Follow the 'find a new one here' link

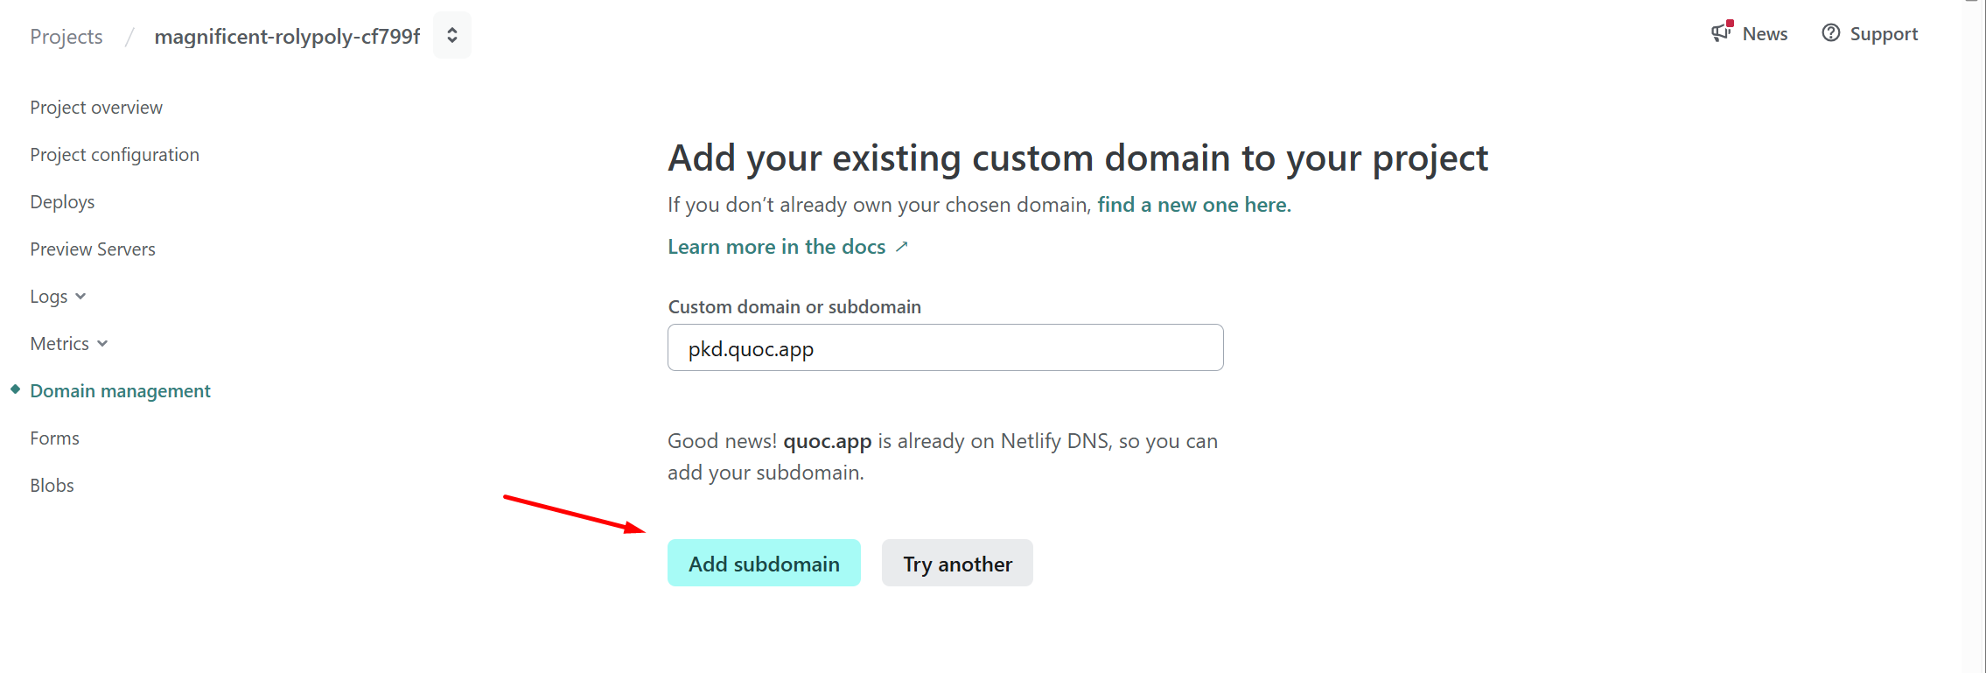pyautogui.click(x=1194, y=205)
